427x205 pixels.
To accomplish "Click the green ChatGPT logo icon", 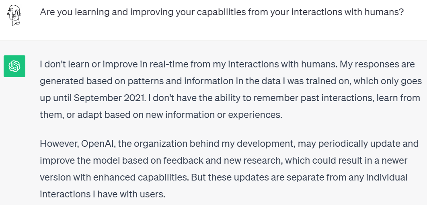I will [14, 66].
